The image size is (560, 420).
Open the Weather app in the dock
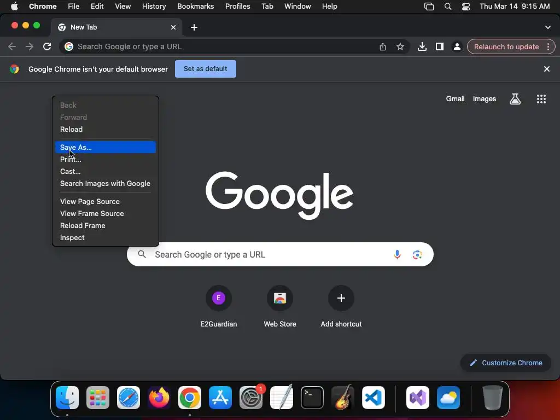point(448,398)
